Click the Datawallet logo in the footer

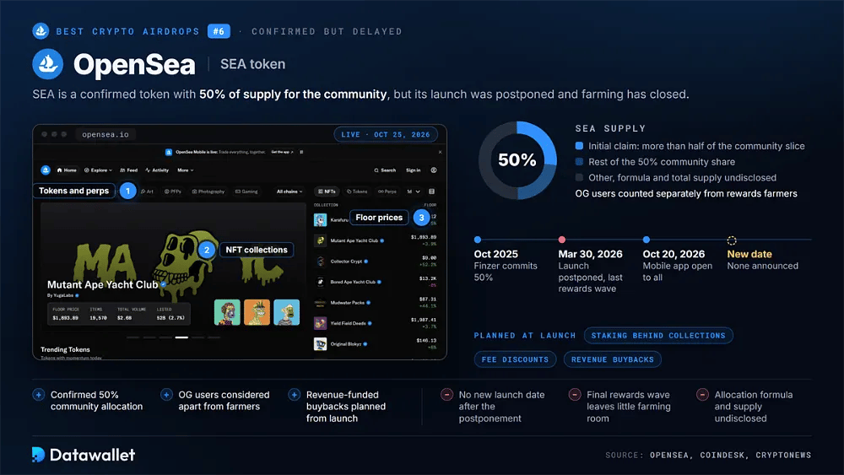84,455
